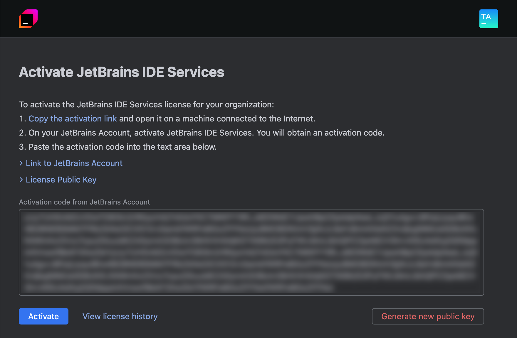
Task: Collapse the License Public Key disclosure
Action: click(x=61, y=180)
